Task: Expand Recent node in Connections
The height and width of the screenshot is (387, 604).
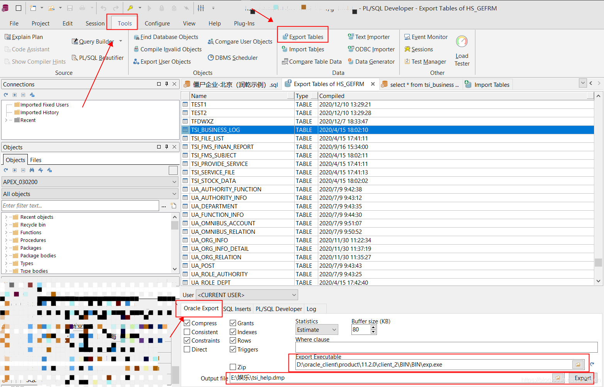Action: [6, 120]
